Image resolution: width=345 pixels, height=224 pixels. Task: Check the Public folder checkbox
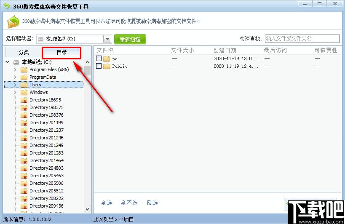(x=99, y=66)
